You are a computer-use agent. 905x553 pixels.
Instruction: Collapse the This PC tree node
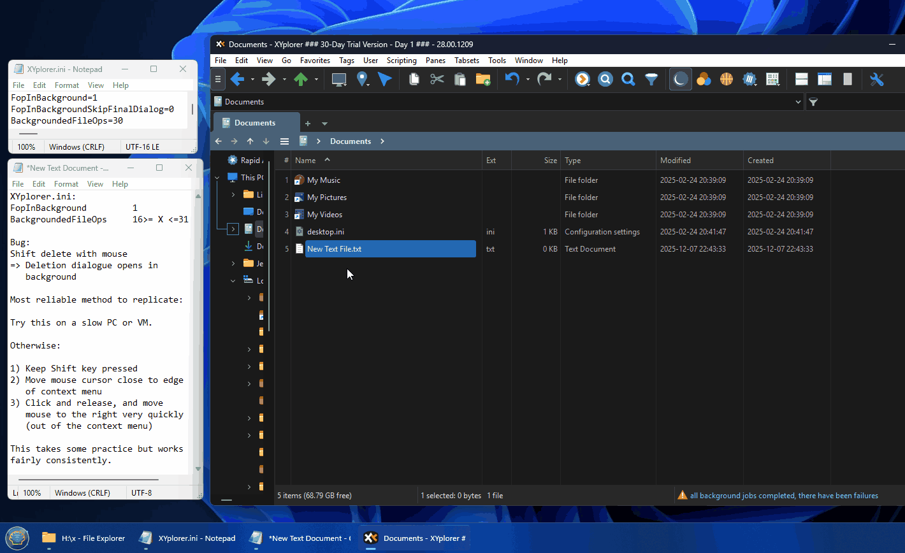[x=217, y=178]
